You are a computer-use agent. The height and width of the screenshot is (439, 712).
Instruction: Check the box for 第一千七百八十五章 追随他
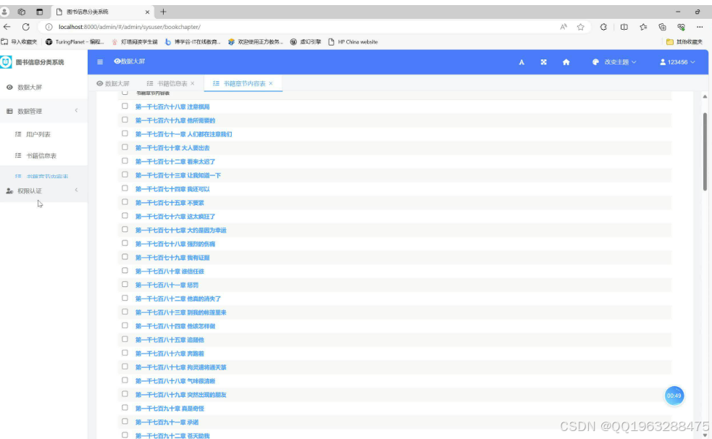point(125,339)
